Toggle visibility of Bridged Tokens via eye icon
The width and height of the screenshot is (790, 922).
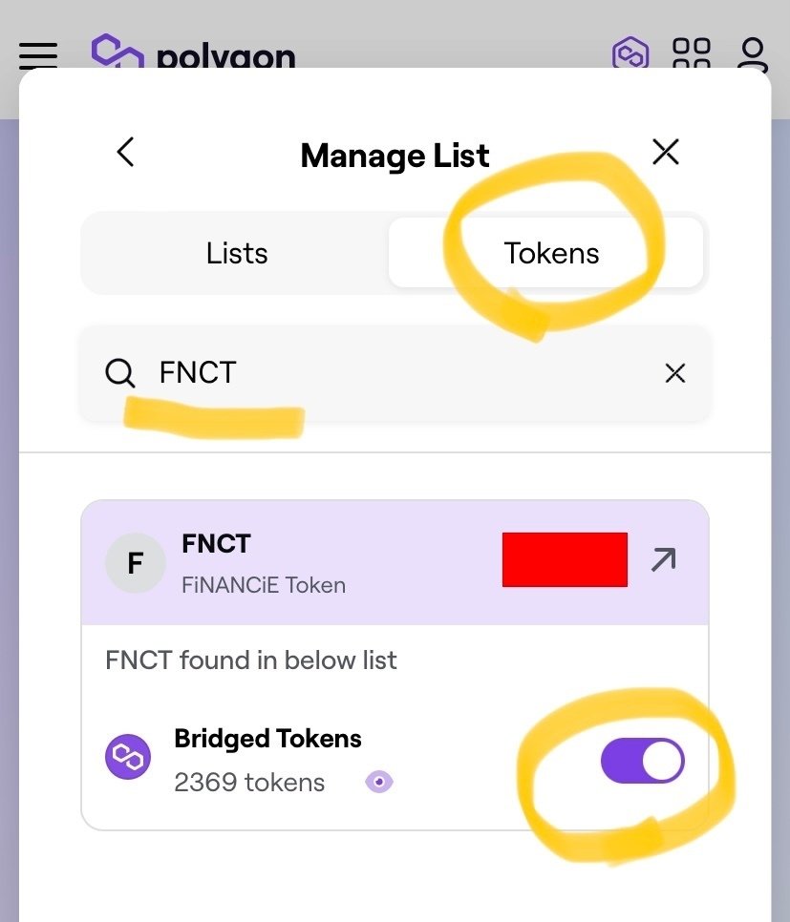pos(378,781)
